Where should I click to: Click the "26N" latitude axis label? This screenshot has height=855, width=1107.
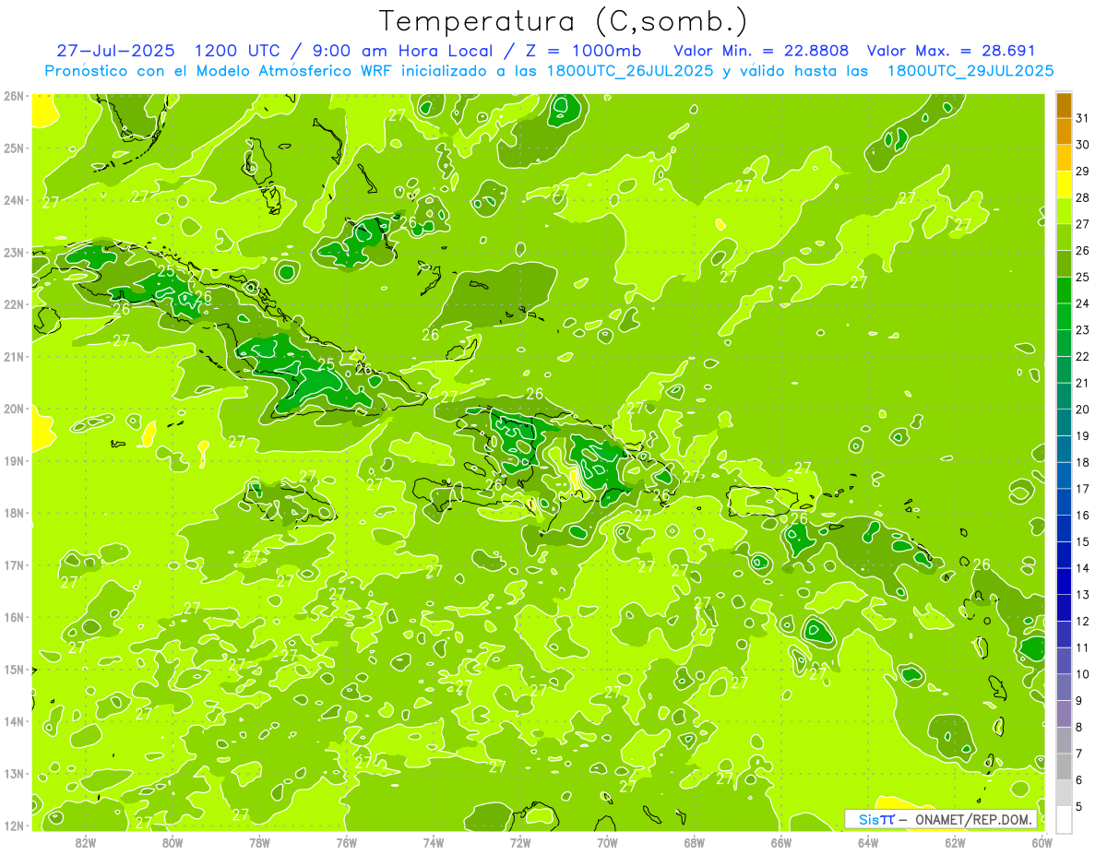tap(13, 96)
